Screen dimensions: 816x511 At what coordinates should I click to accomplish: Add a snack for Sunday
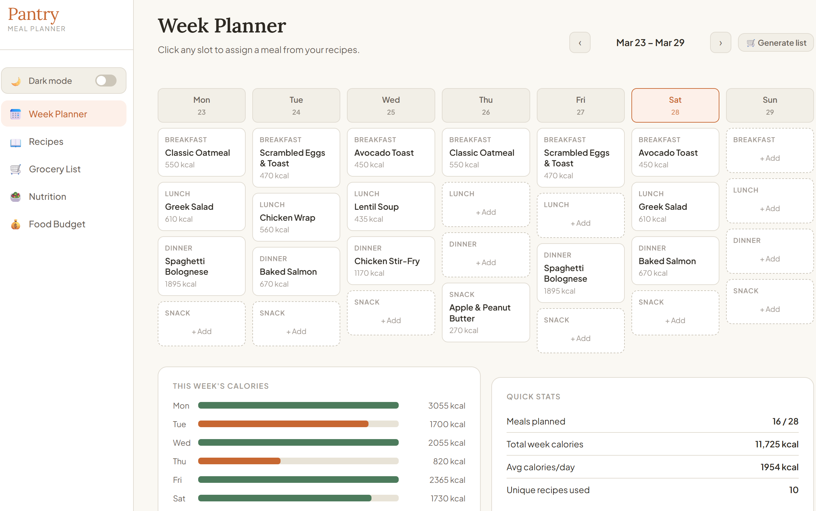(770, 301)
